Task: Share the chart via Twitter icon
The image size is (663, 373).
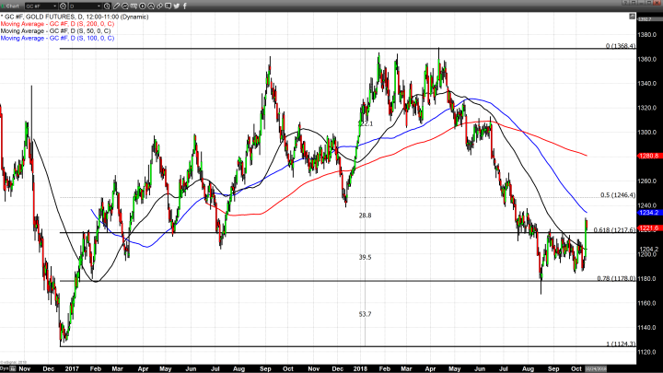Action: pyautogui.click(x=176, y=6)
